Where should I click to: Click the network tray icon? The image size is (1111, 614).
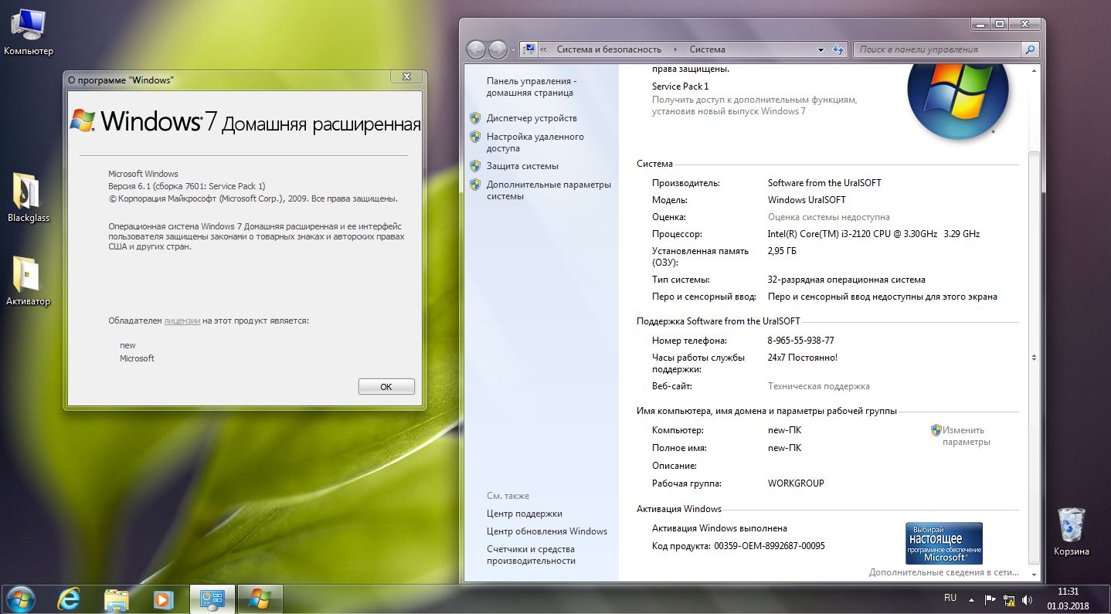pyautogui.click(x=1009, y=599)
